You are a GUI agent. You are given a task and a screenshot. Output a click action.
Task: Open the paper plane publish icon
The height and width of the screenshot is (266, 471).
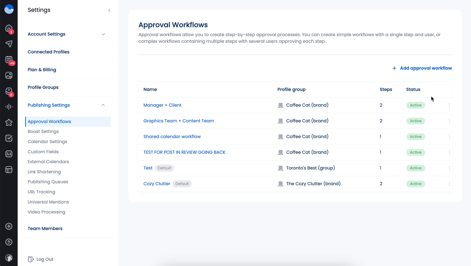(9, 44)
